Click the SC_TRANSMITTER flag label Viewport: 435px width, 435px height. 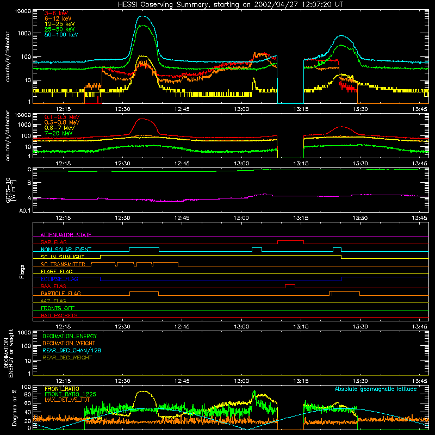63,264
